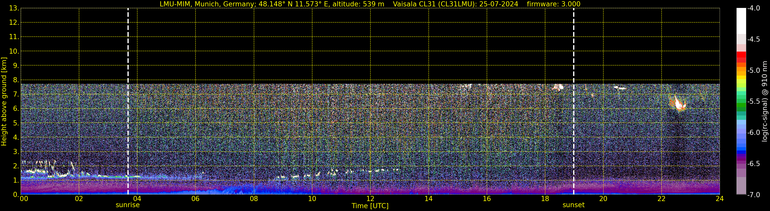This screenshot has height=211, width=770.
Task: Click the time axis tick label 04
Action: (x=137, y=199)
